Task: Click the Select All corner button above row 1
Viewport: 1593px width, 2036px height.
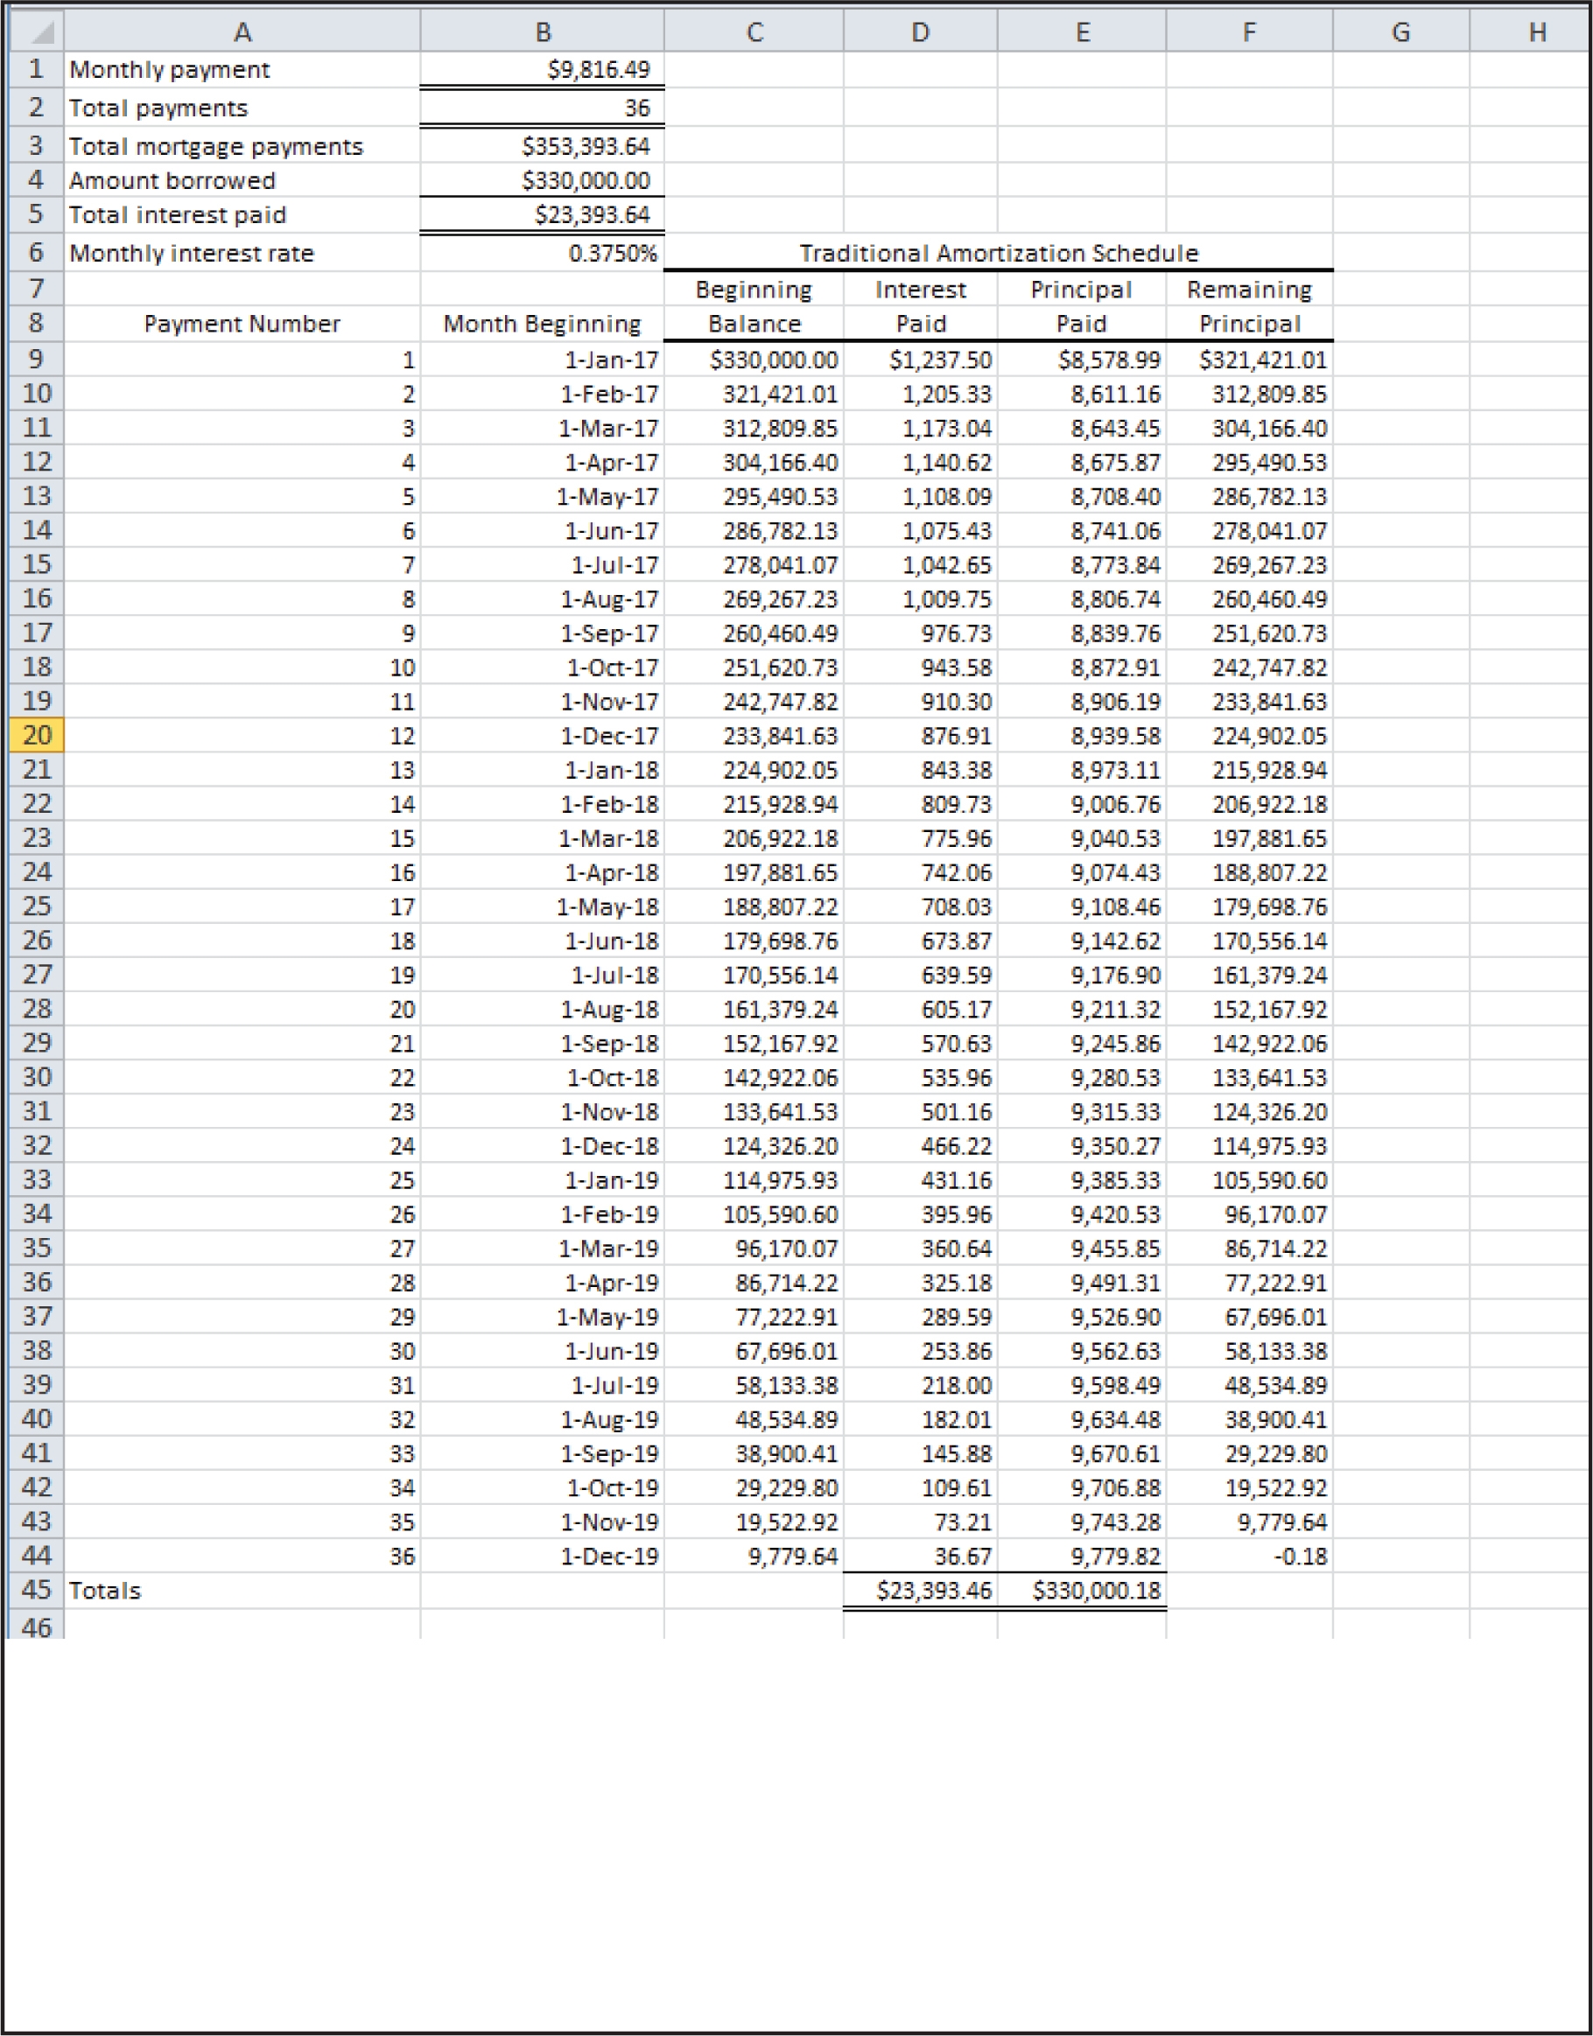Action: [32, 31]
